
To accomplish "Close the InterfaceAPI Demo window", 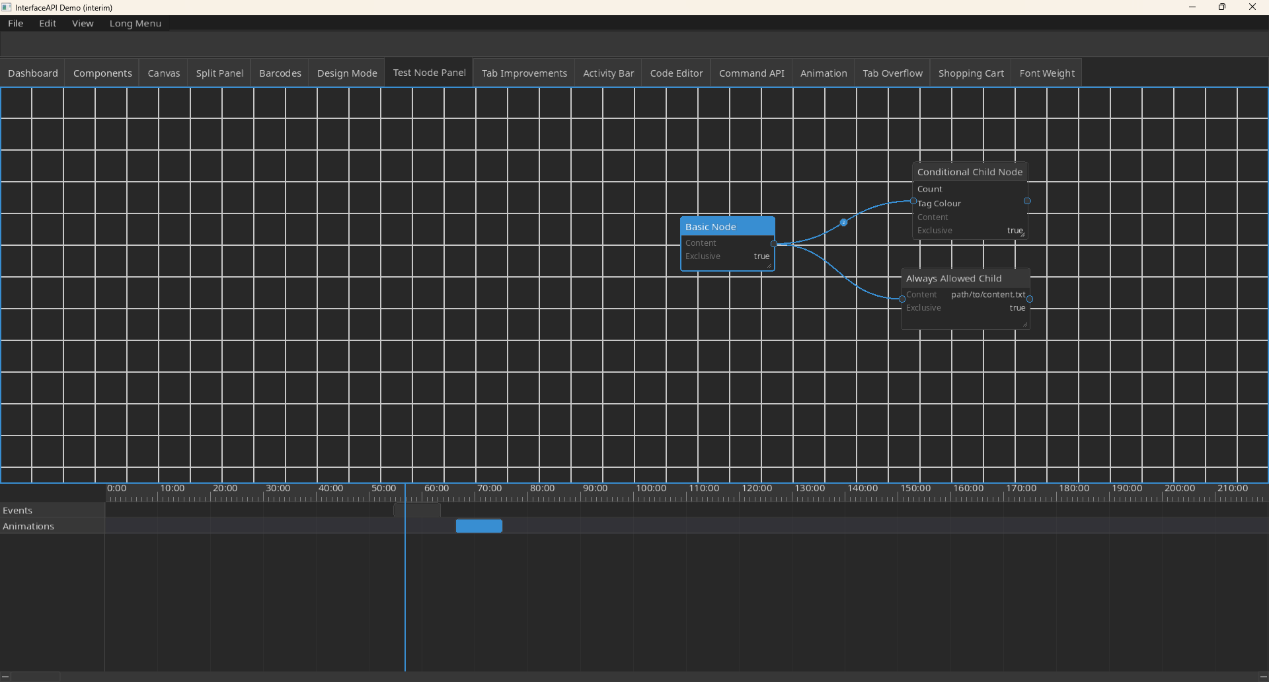I will (1252, 7).
